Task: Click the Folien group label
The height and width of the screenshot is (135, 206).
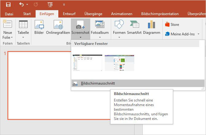Action: coord(8,43)
